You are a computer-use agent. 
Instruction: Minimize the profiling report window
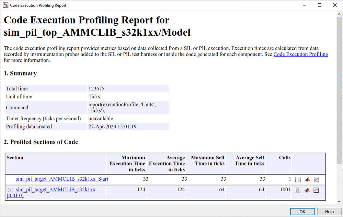[x=305, y=5]
